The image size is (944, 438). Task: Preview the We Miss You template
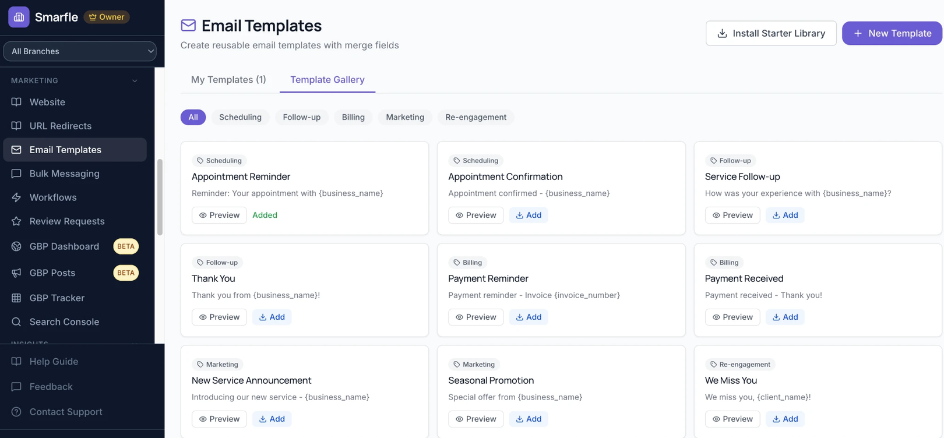pos(732,419)
